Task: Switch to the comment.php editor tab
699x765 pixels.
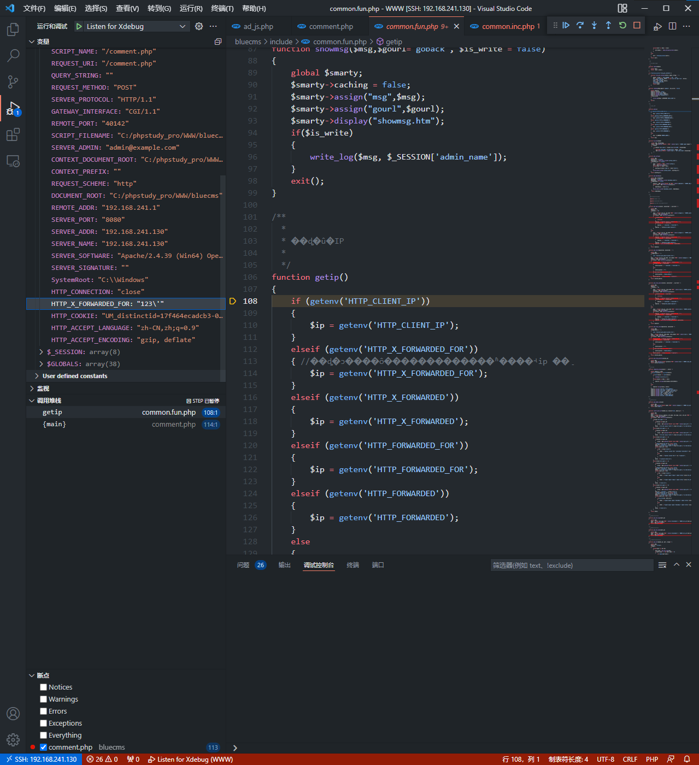Action: tap(331, 26)
